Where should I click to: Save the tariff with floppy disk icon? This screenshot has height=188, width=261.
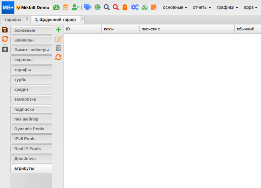point(5,30)
